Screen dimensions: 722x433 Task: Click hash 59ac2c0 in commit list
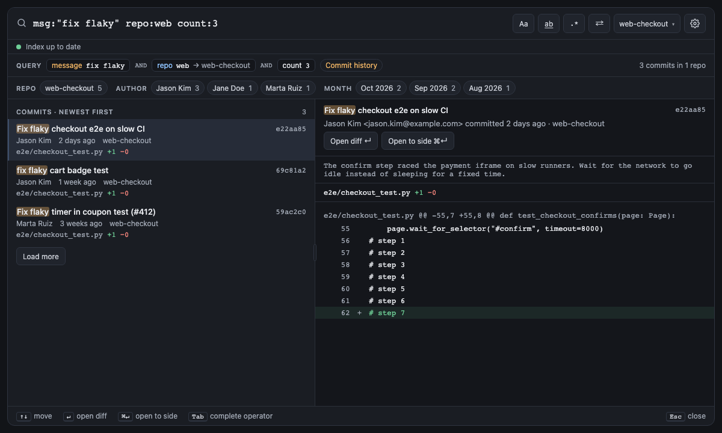click(x=291, y=212)
